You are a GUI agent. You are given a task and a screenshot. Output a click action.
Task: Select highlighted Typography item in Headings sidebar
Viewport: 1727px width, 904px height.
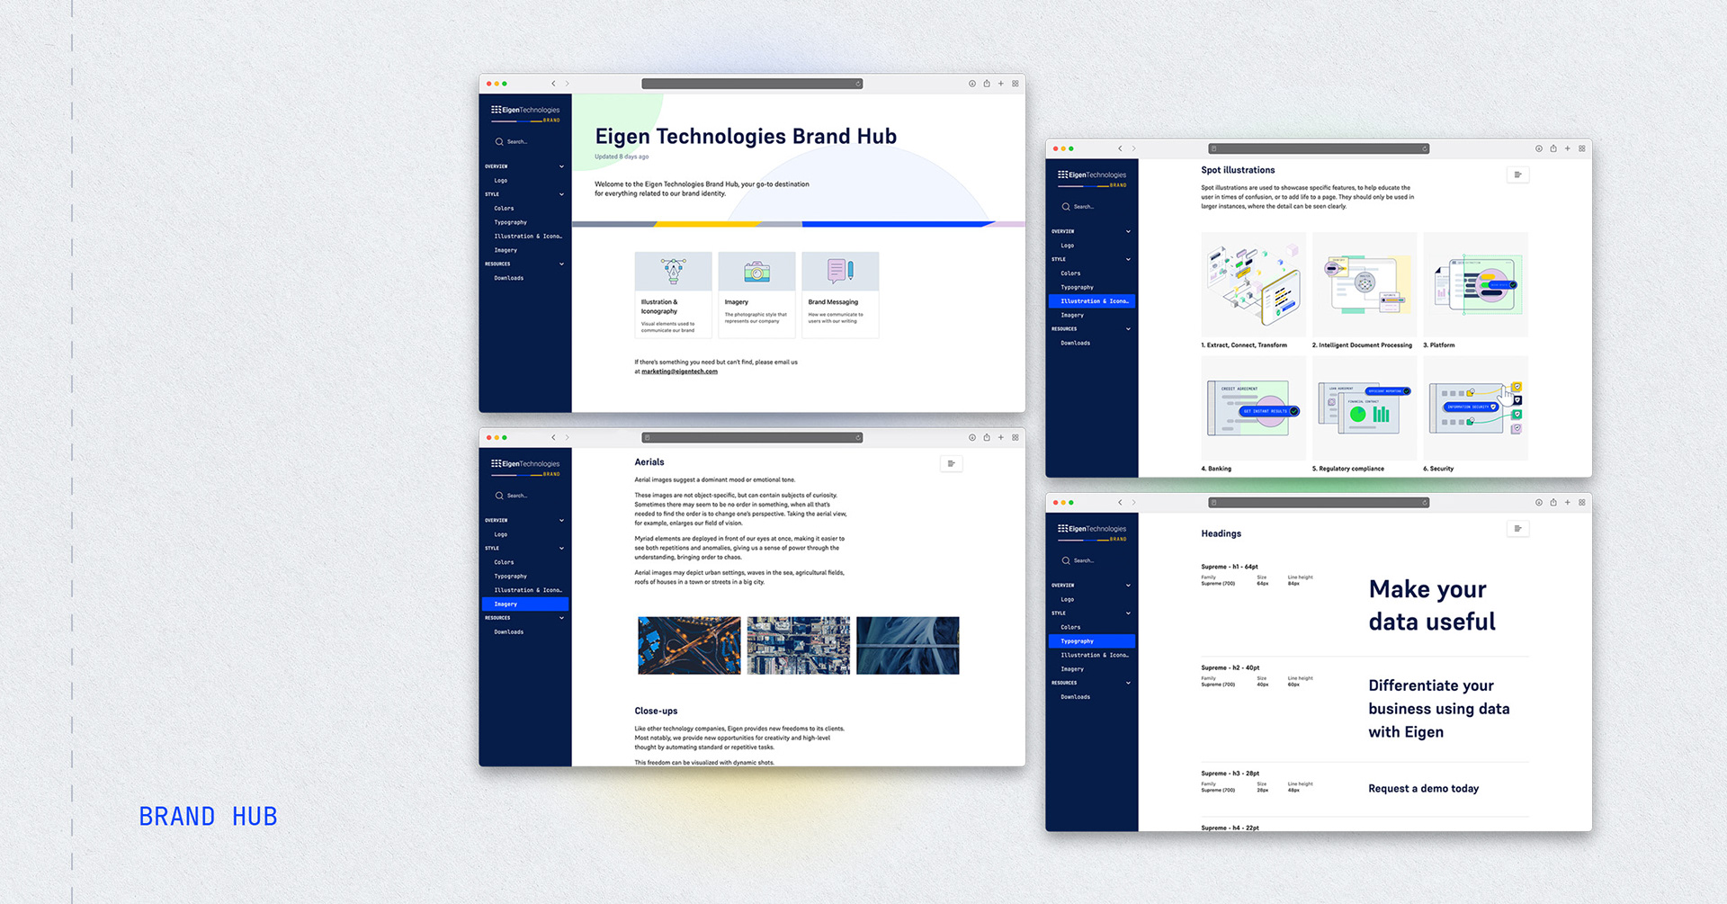point(1092,641)
